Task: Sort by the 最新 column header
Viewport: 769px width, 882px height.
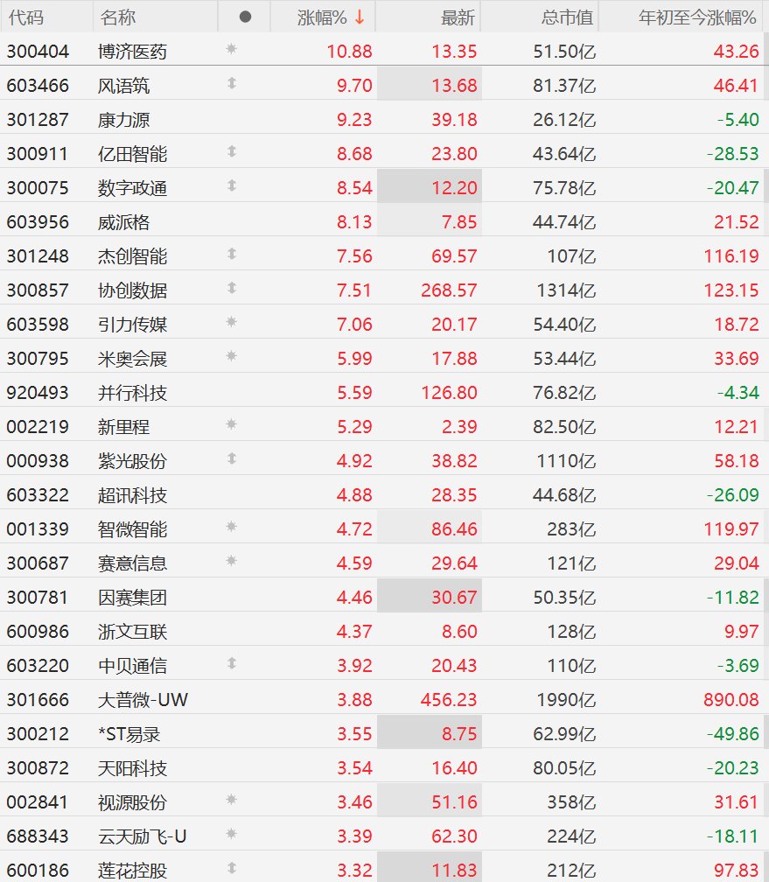Action: [x=458, y=17]
